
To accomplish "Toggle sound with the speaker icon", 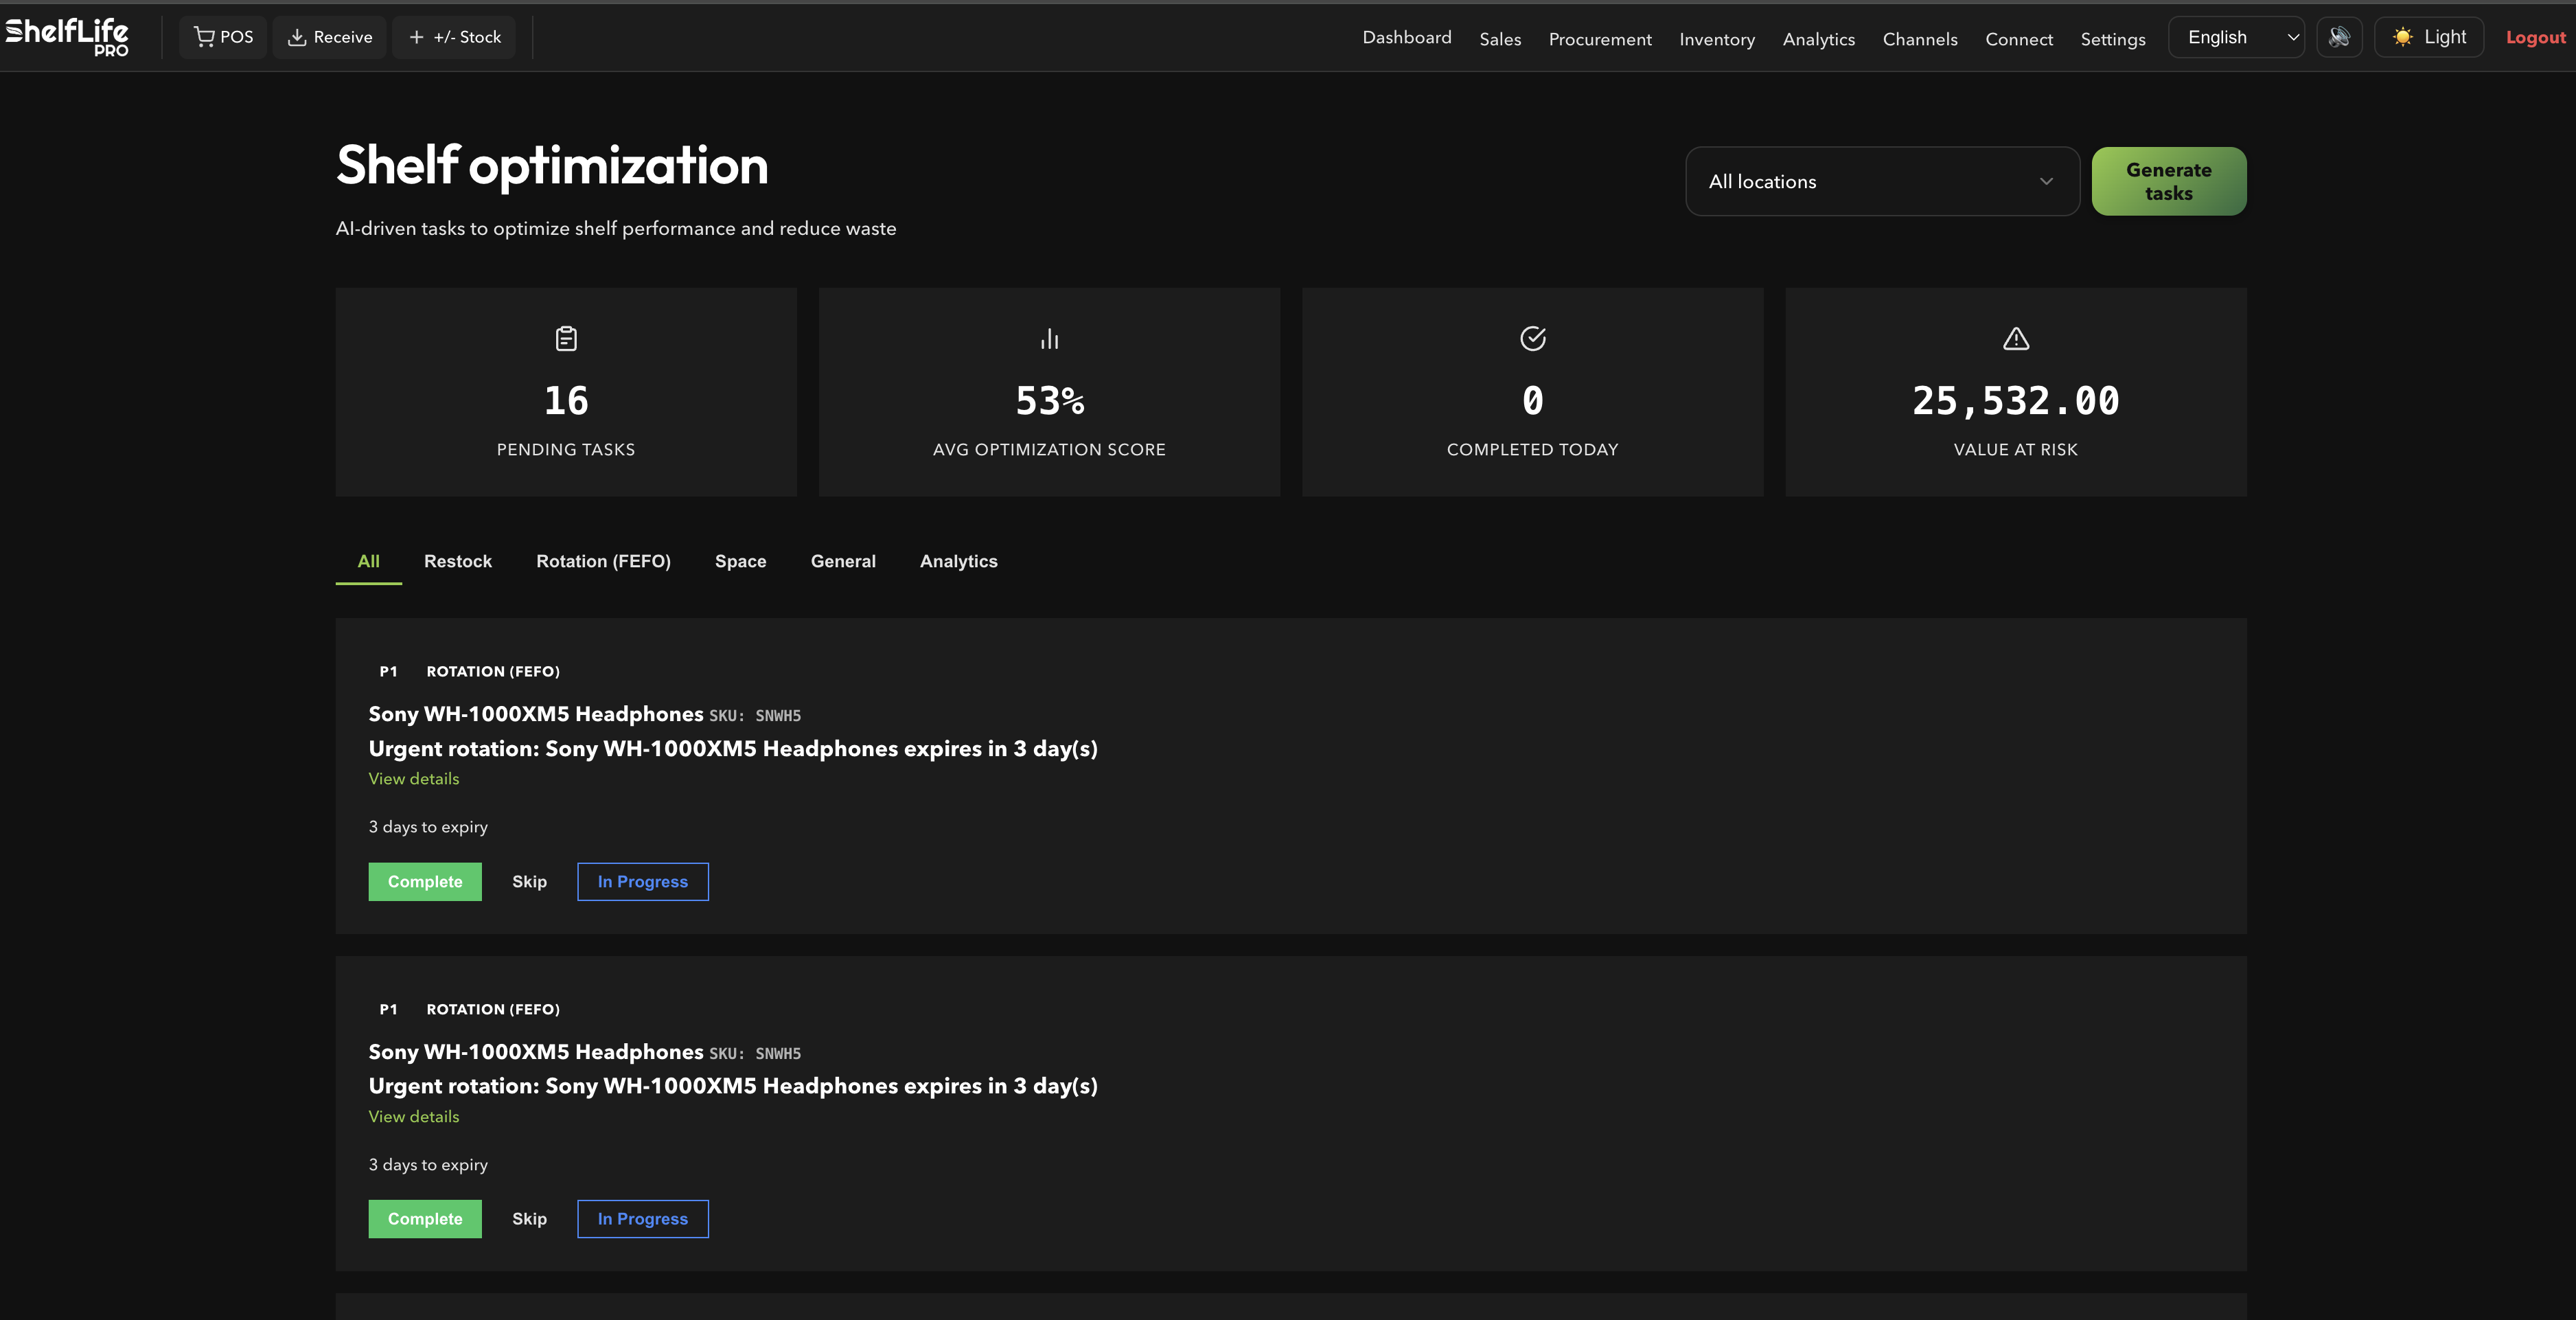I will (2339, 37).
